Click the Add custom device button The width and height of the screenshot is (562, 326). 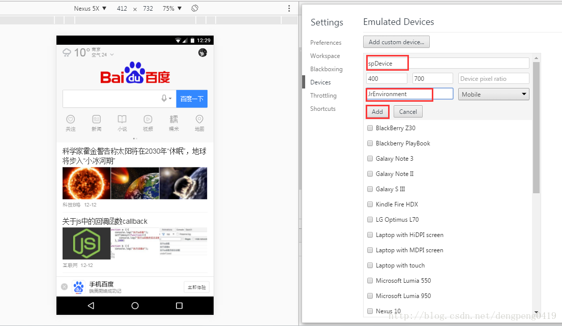(x=396, y=42)
